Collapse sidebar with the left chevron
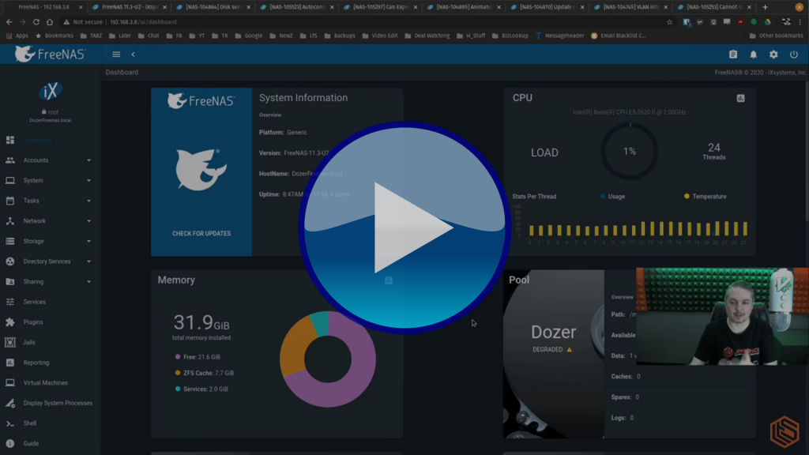 point(133,55)
